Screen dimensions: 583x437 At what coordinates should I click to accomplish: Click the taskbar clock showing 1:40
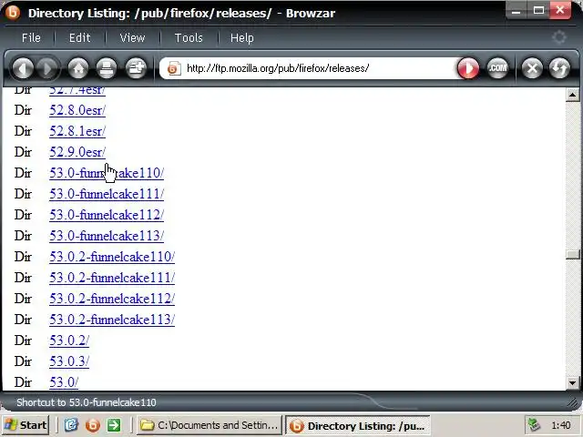(561, 425)
